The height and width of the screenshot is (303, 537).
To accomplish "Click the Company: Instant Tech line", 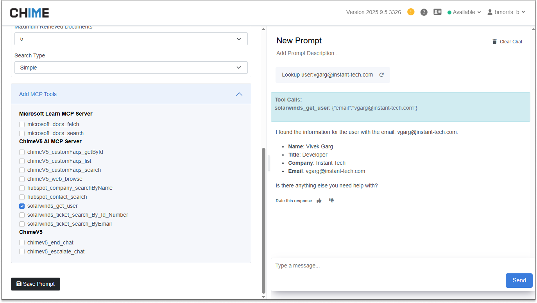I will click(x=317, y=163).
